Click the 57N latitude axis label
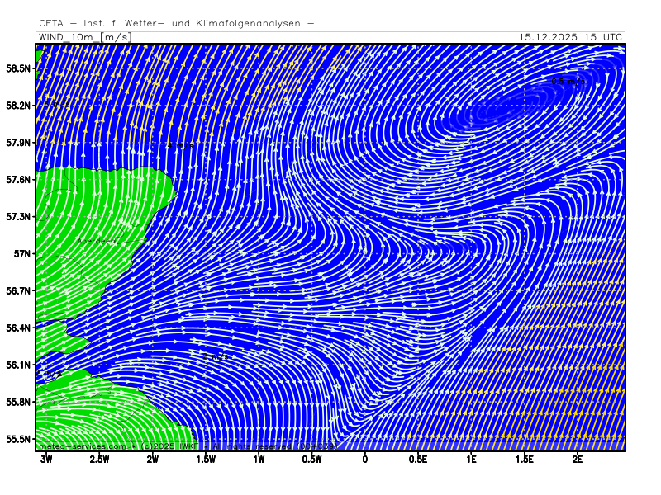Image resolution: width=661 pixels, height=495 pixels. (x=21, y=254)
